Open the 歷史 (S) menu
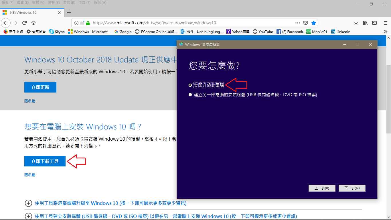 coord(54,3)
